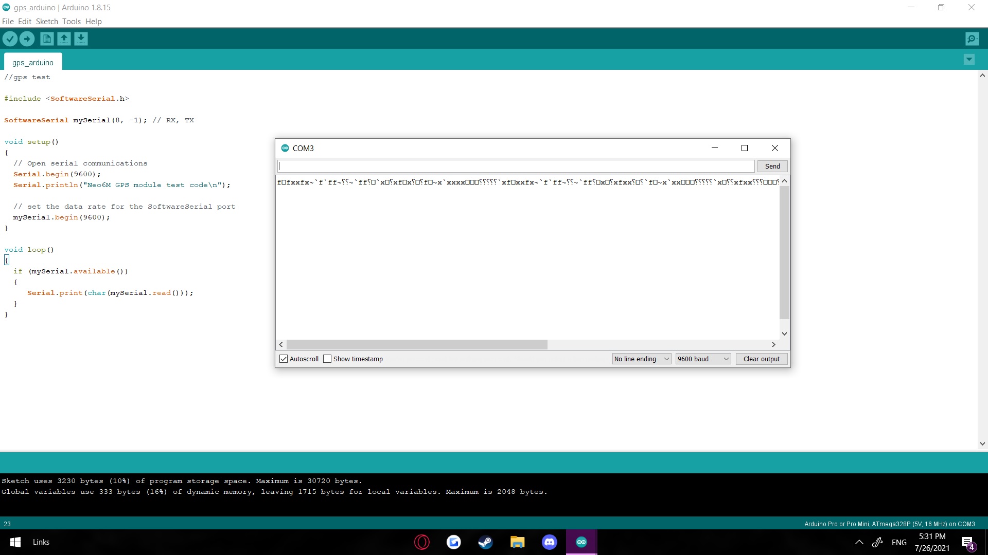Open Serial Monitor magnifier icon
The height and width of the screenshot is (555, 988).
(972, 39)
